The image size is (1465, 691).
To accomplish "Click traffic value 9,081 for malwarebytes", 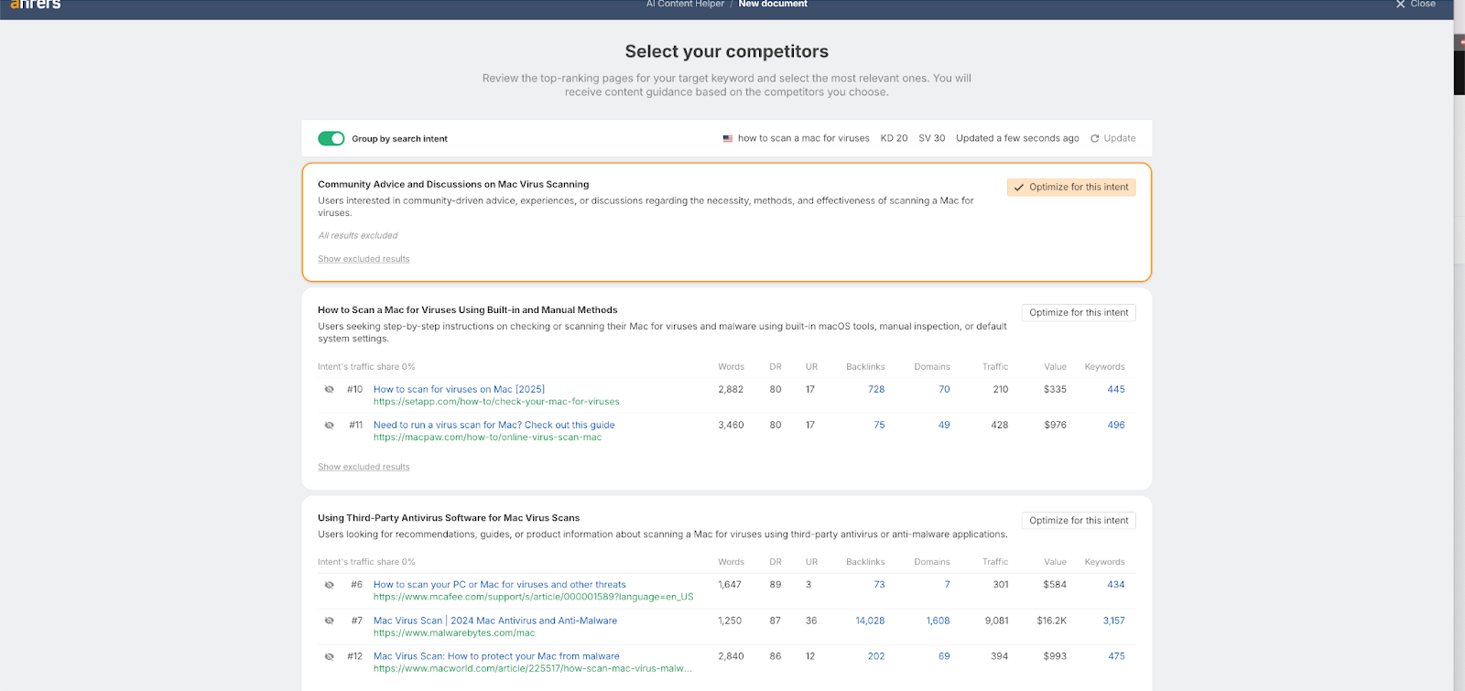I will (x=996, y=621).
